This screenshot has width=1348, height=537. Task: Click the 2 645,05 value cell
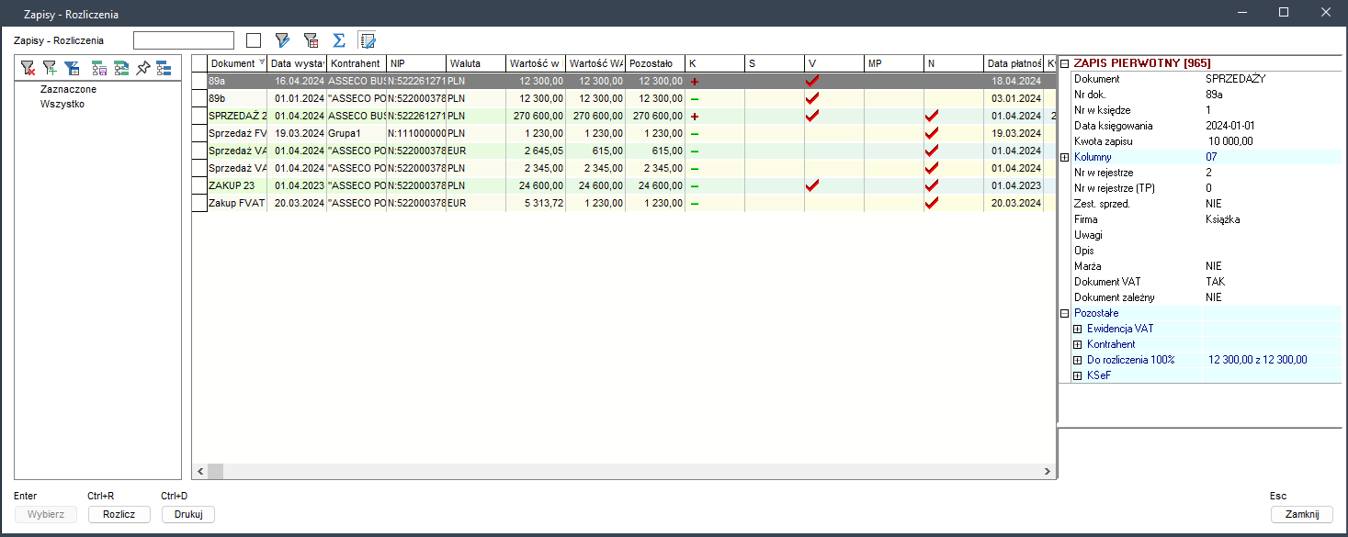(535, 151)
